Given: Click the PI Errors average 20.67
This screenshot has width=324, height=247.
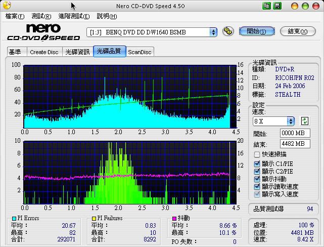Looking at the screenshot, I should pyautogui.click(x=69, y=225).
